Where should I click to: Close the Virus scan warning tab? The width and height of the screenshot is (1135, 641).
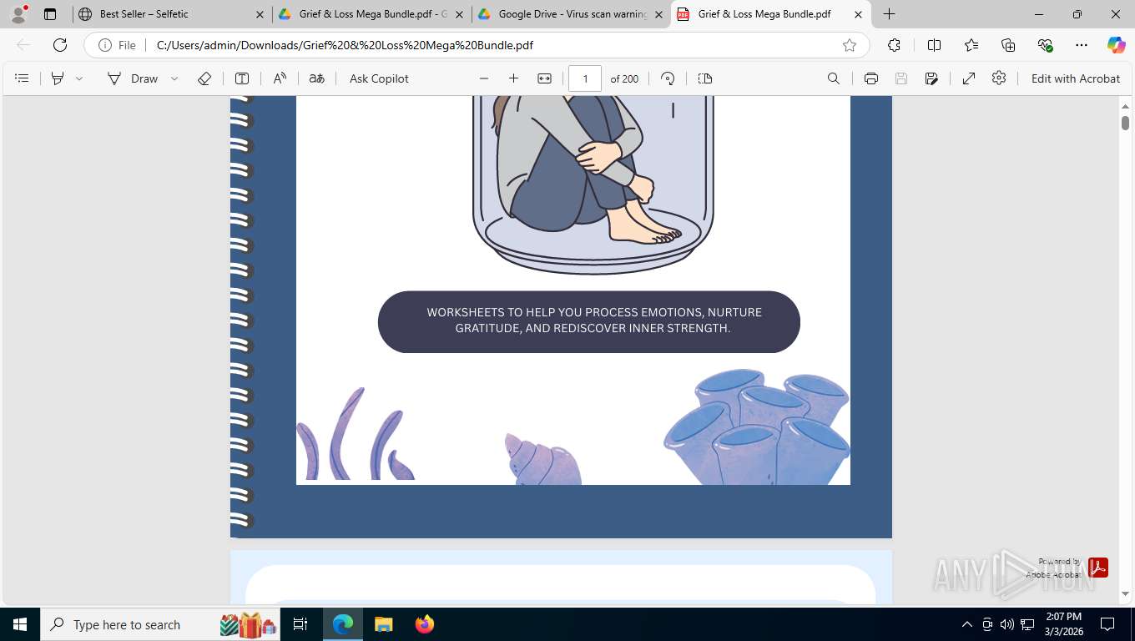pos(659,14)
